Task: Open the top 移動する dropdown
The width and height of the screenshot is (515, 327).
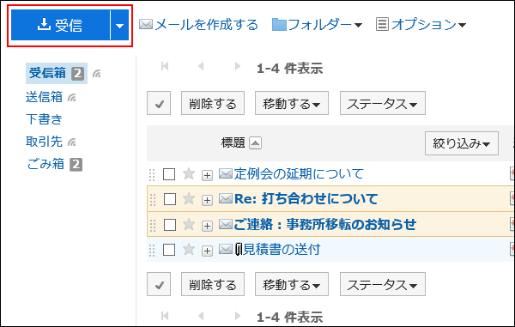Action: point(292,103)
